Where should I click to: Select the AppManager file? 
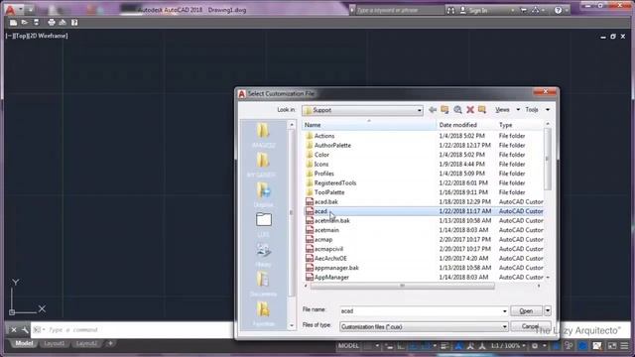click(x=331, y=278)
